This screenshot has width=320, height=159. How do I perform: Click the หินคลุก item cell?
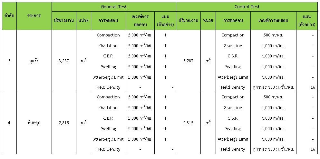click(x=34, y=123)
